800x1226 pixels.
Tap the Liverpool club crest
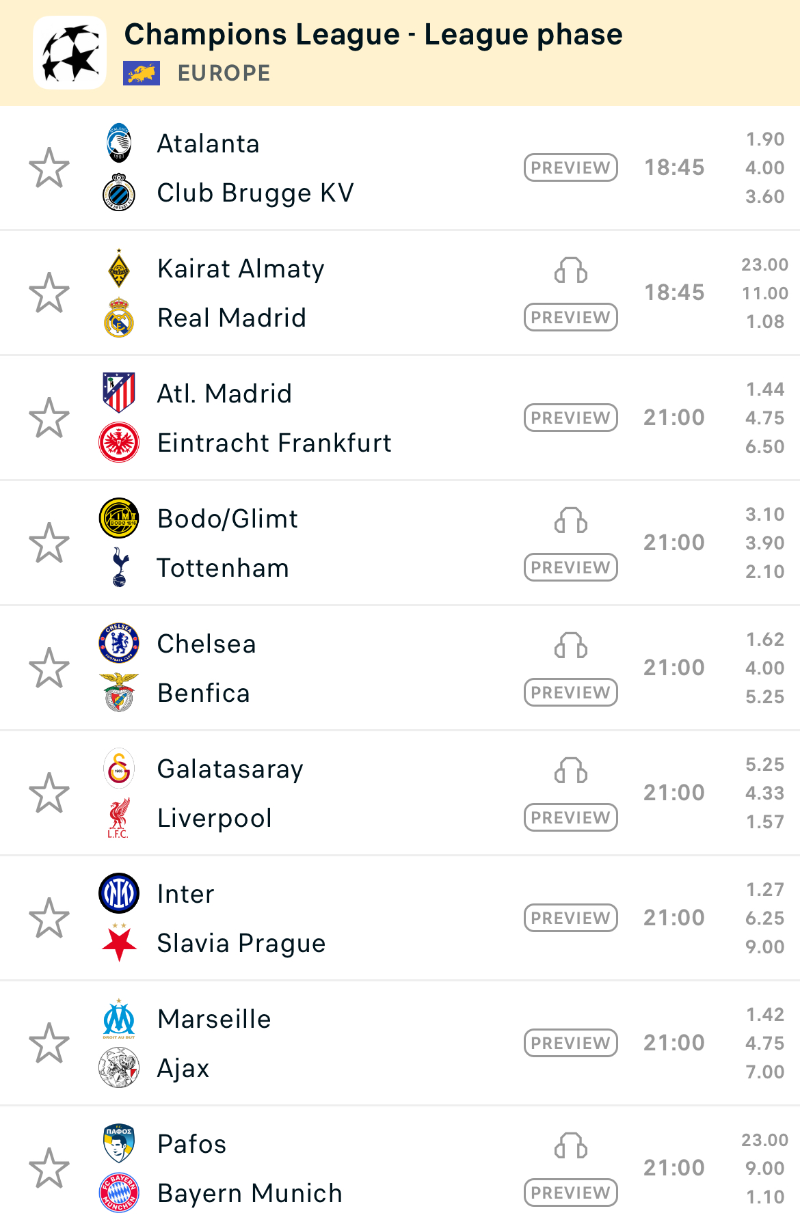[119, 819]
